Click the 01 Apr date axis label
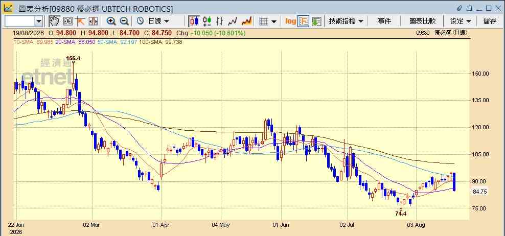 click(x=162, y=225)
